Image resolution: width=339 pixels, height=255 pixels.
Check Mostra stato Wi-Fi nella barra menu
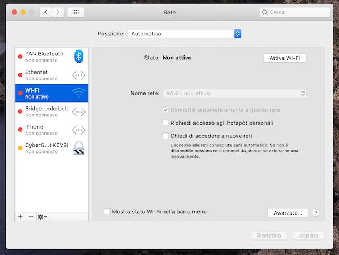pyautogui.click(x=107, y=212)
